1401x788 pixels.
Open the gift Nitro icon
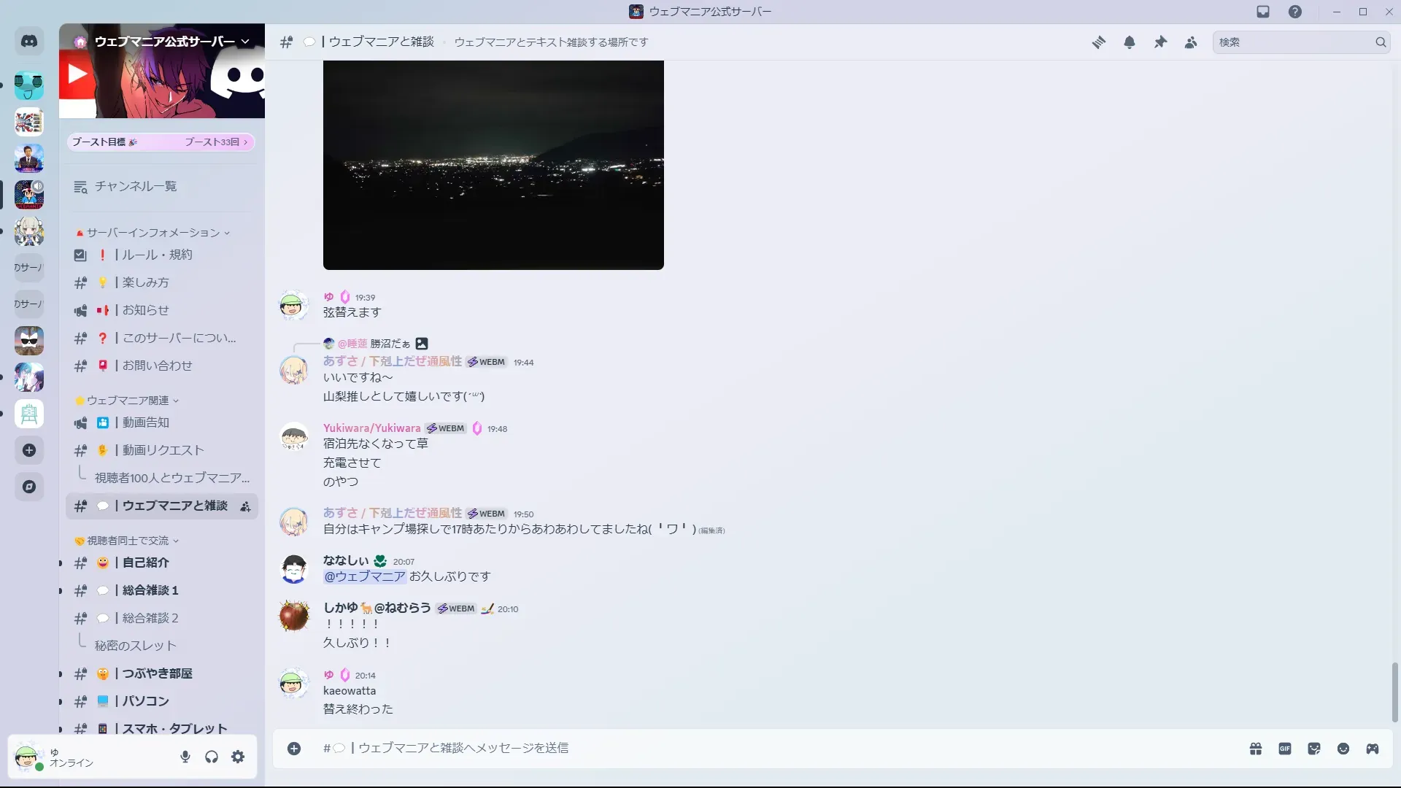(x=1255, y=749)
